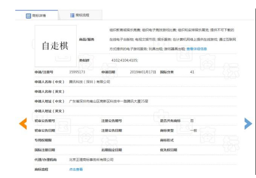Click the 商标形式 label

[x=167, y=140]
